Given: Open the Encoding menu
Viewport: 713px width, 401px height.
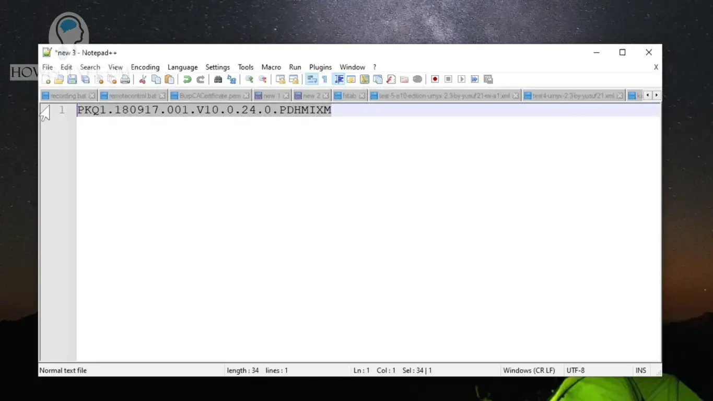Looking at the screenshot, I should [x=145, y=67].
